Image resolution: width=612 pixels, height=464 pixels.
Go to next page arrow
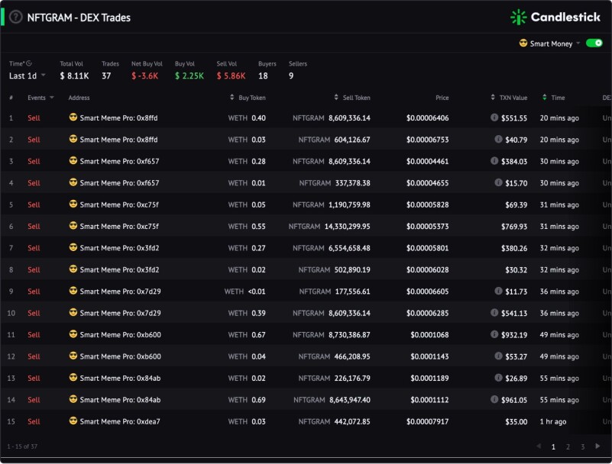597,446
